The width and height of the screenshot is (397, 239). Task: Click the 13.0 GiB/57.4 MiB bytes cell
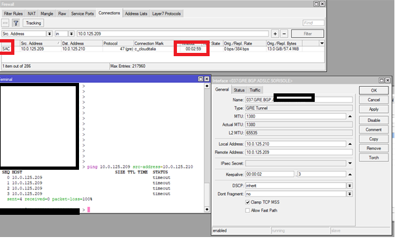[283, 49]
